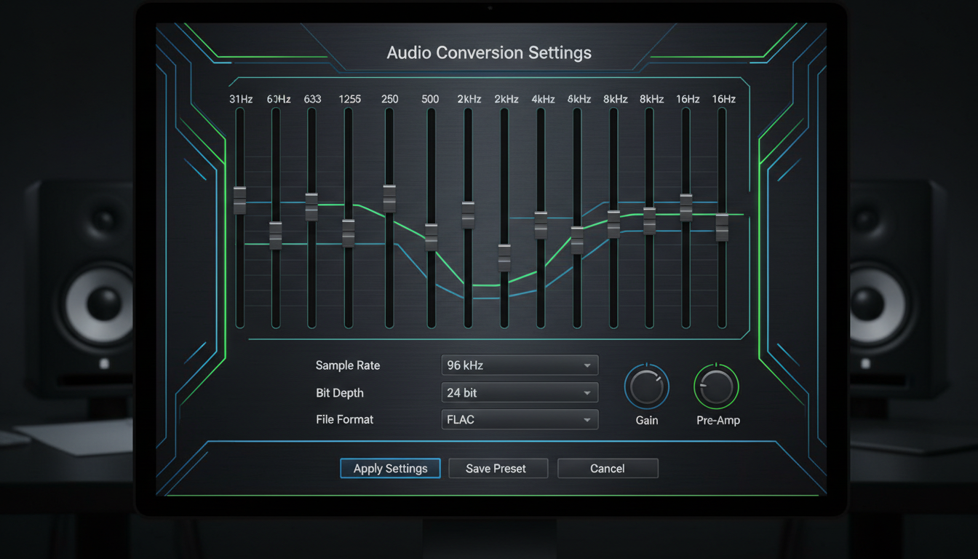Cancel the audio conversion settings

click(x=608, y=468)
